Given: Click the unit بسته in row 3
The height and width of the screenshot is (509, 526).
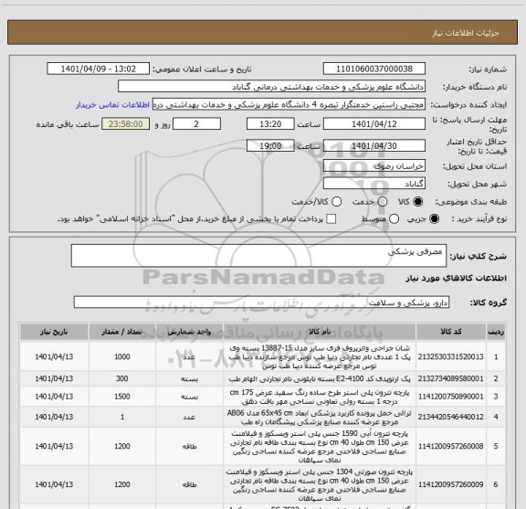Looking at the screenshot, I should click(x=189, y=397).
